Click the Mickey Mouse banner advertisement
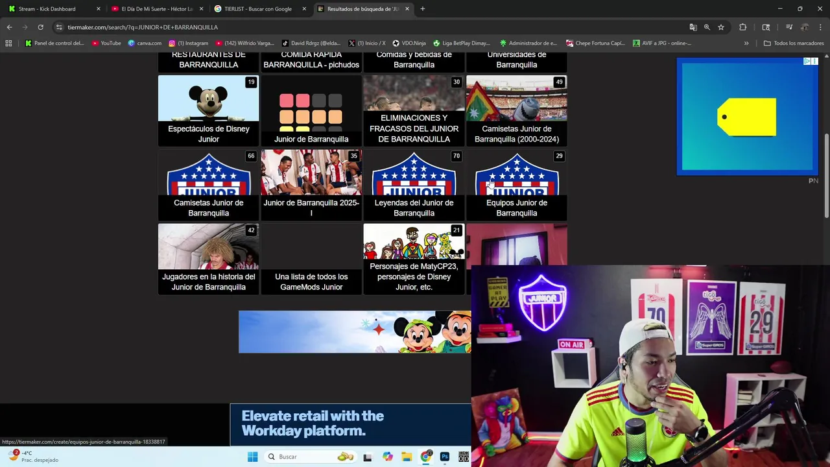Screen dimensions: 830x467 coord(355,332)
